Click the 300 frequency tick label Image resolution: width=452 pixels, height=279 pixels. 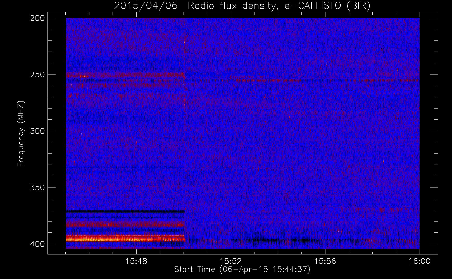tap(37, 131)
